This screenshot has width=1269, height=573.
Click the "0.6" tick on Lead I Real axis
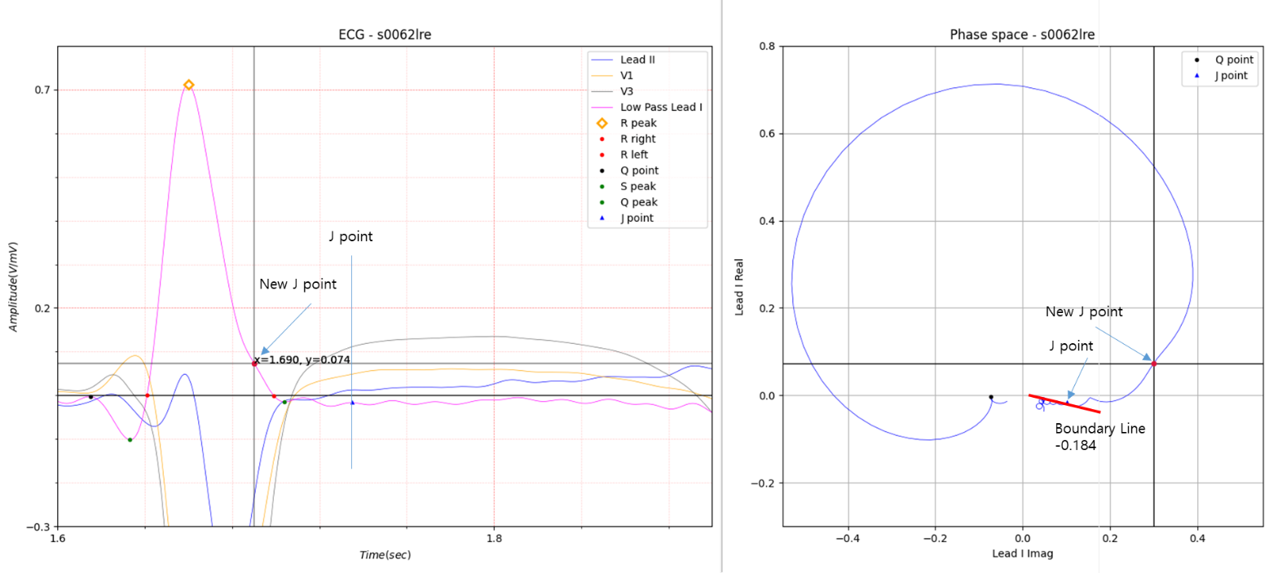coord(768,134)
